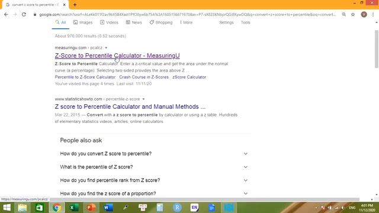
Task: Open zScore Calculator sitelink
Action: pyautogui.click(x=189, y=77)
